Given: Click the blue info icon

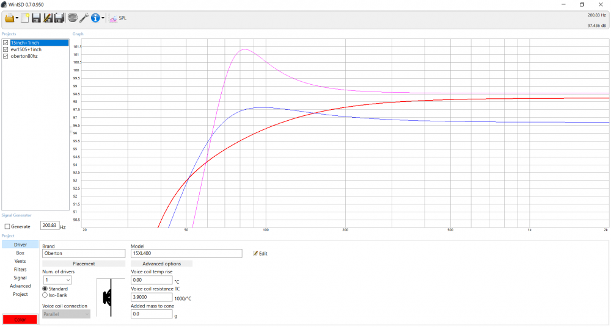Looking at the screenshot, I should pos(95,18).
